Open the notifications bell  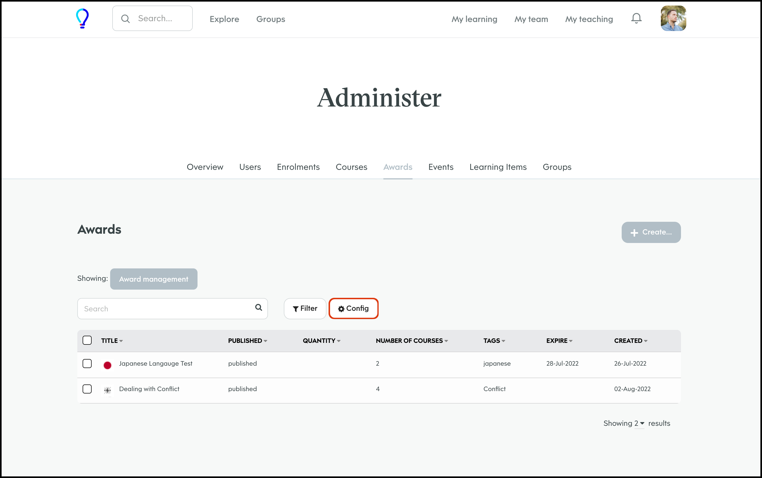click(636, 18)
